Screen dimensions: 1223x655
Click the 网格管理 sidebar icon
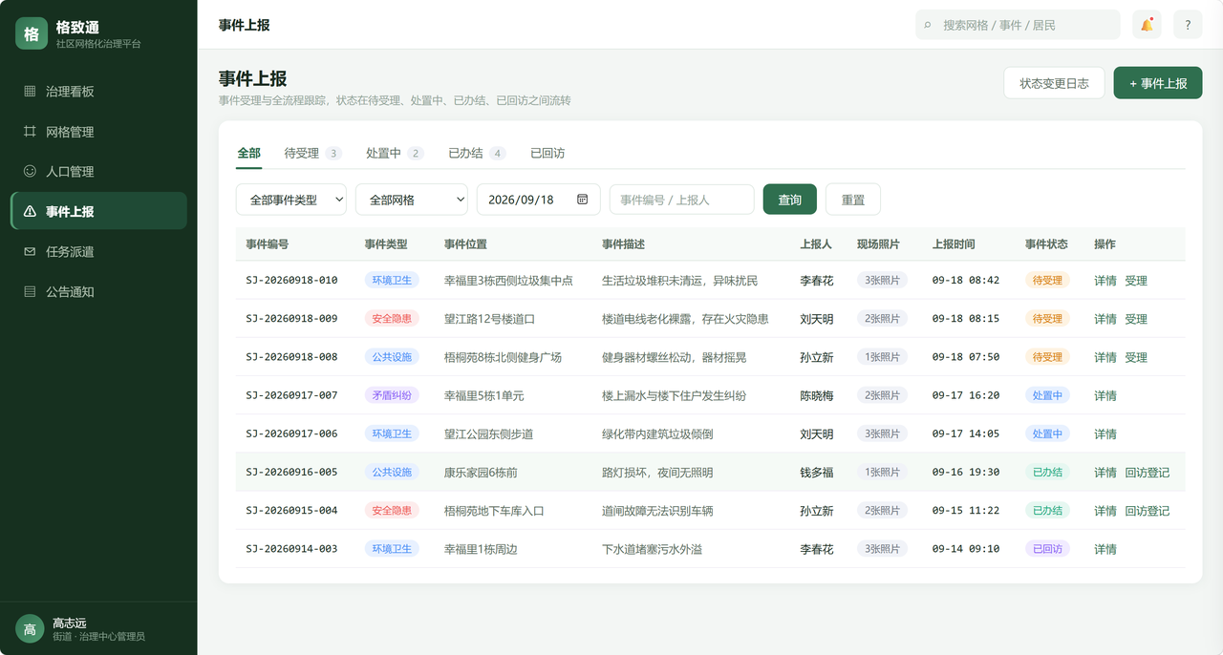(30, 132)
